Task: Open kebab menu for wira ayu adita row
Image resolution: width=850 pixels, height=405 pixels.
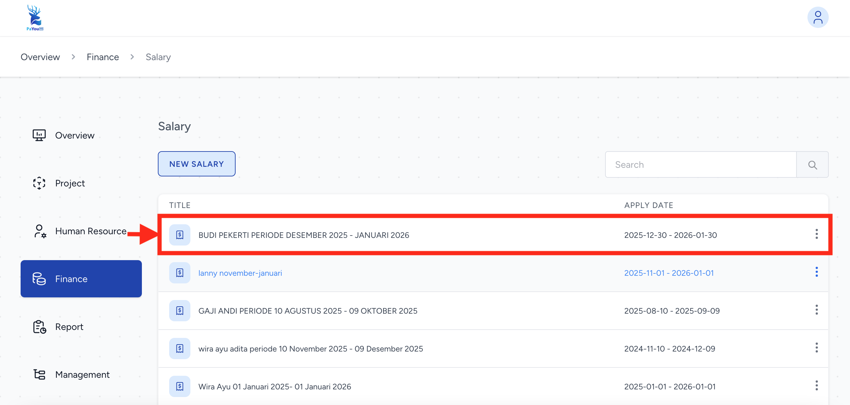Action: (x=816, y=348)
